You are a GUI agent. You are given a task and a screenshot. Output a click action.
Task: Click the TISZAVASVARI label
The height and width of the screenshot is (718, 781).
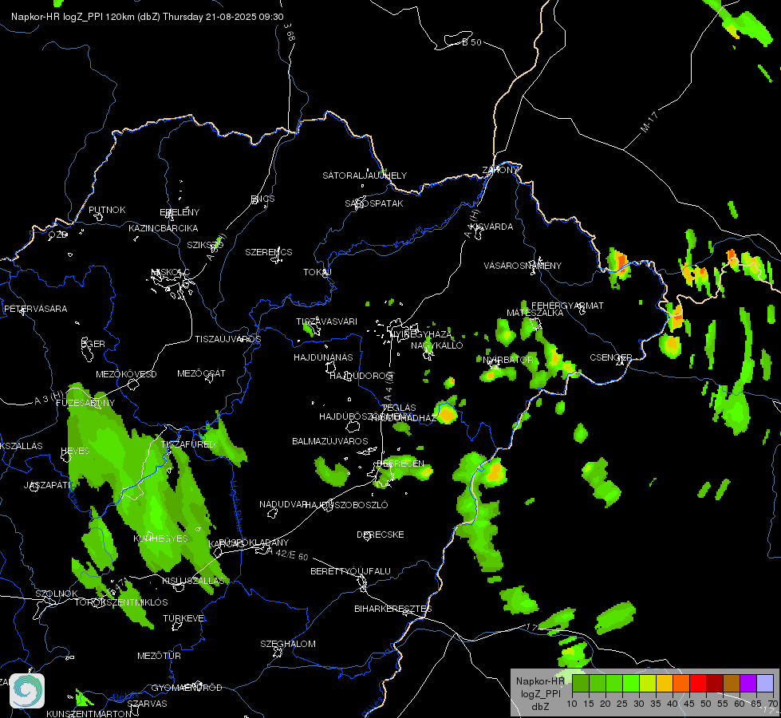pos(327,322)
